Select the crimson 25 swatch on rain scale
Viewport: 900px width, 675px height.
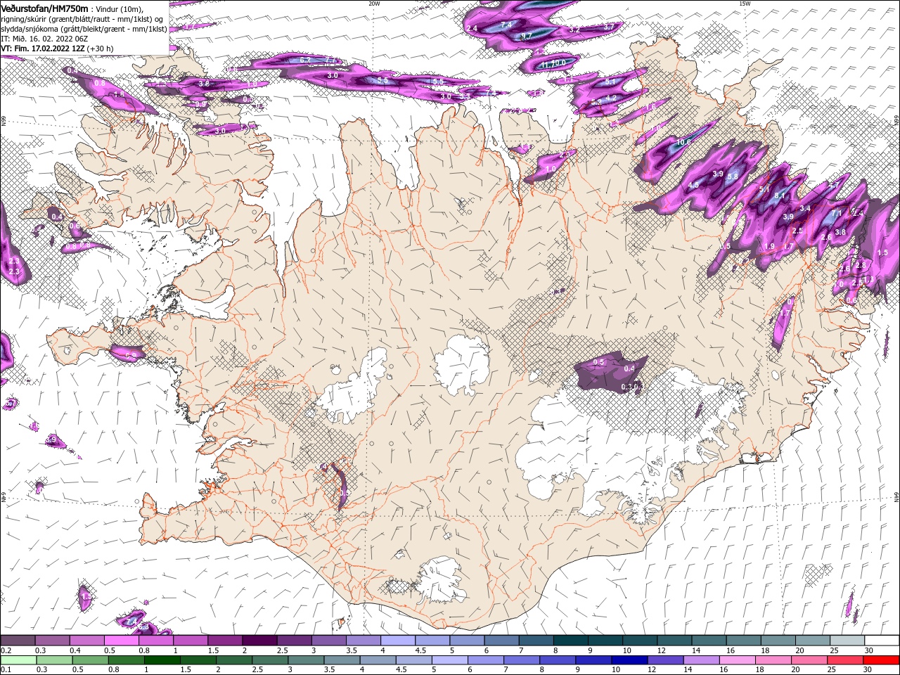point(844,660)
